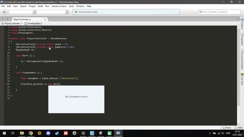Place cursor after 'Vectr' on line 21
The height and width of the screenshot is (137, 244).
60,84
